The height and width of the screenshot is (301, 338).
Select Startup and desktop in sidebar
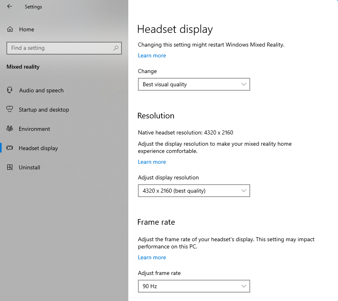44,110
